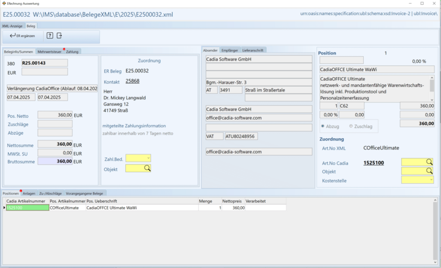Click the magnifier in Position Objekt field
441x268 pixels.
[429, 170]
